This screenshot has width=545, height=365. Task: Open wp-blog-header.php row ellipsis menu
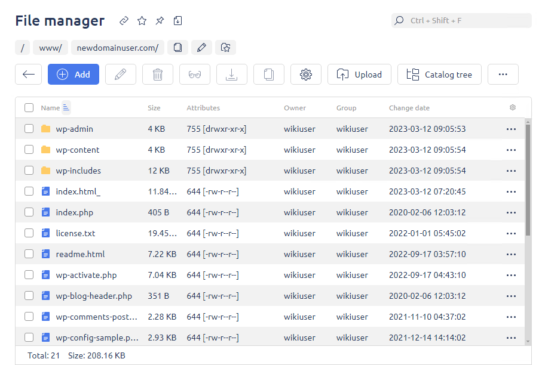click(x=511, y=296)
